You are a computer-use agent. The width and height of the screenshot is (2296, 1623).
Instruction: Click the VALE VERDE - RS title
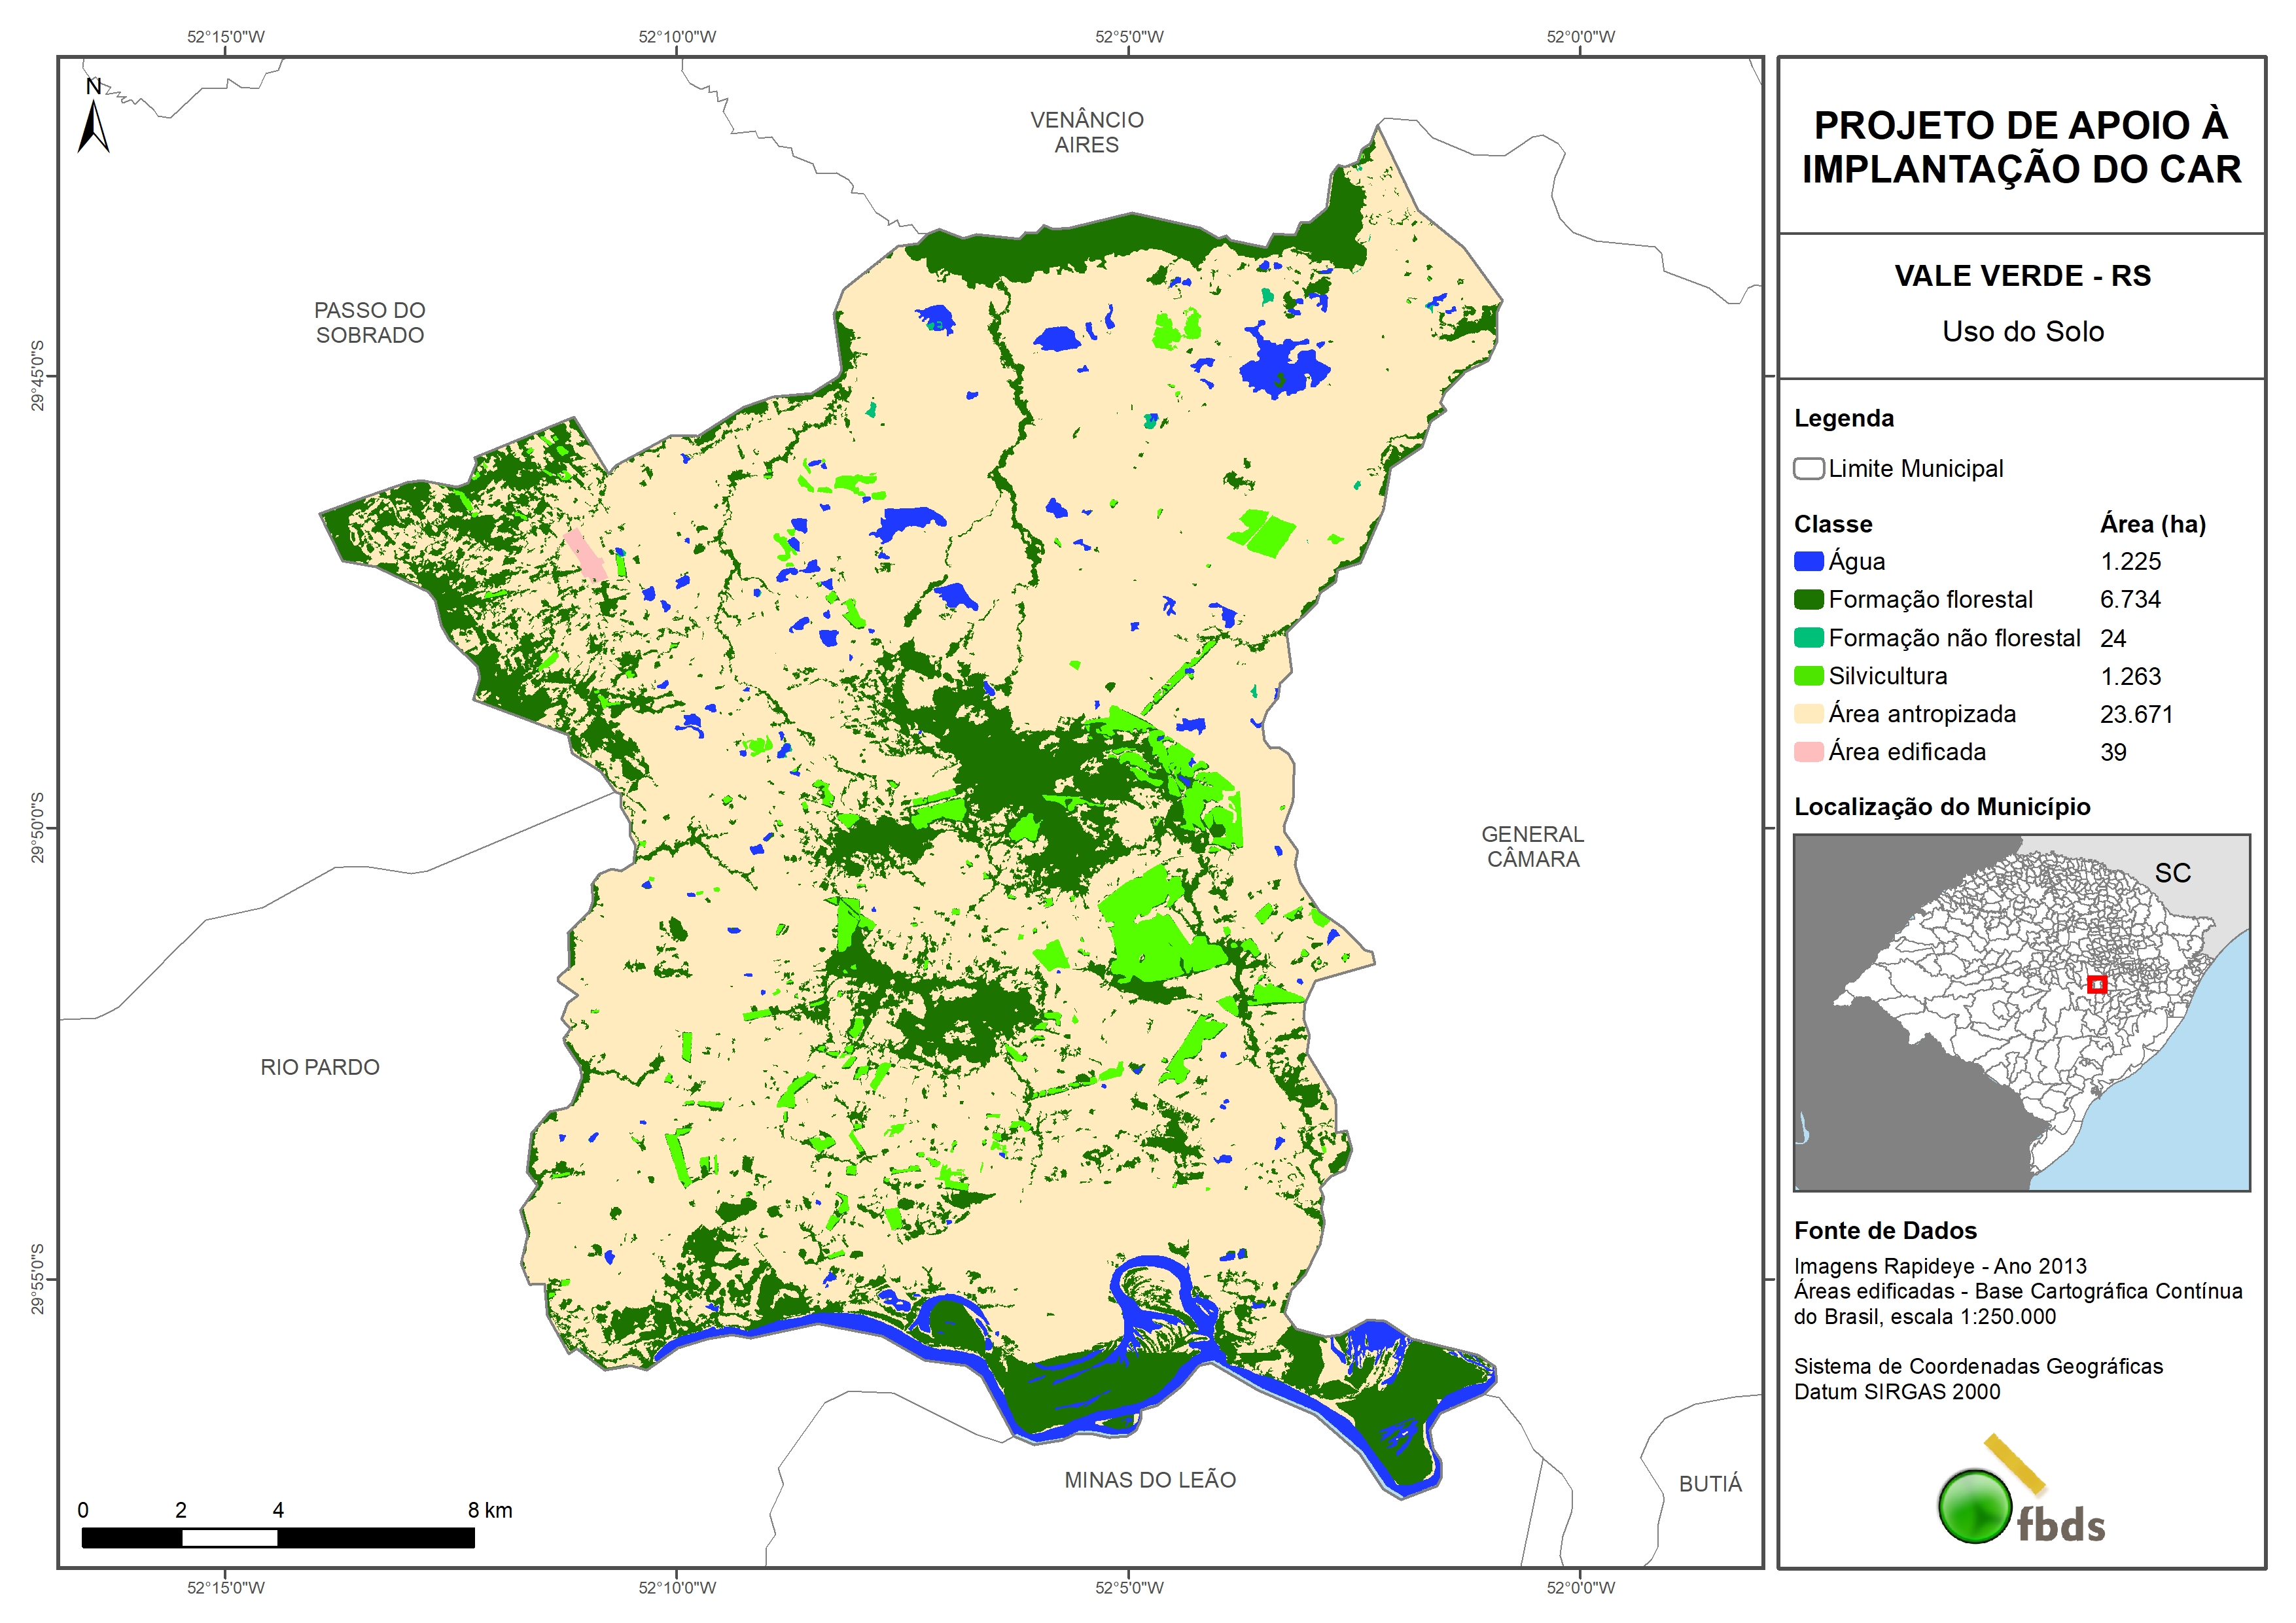2022,276
